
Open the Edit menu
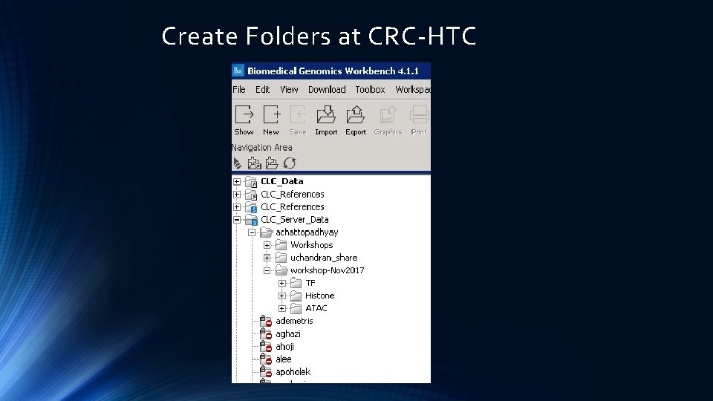click(x=262, y=90)
